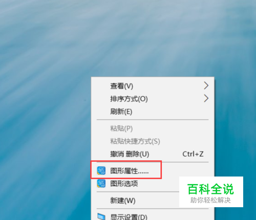Open the 排序方式(O) menu entry
The width and height of the screenshot is (256, 220).
(153, 99)
